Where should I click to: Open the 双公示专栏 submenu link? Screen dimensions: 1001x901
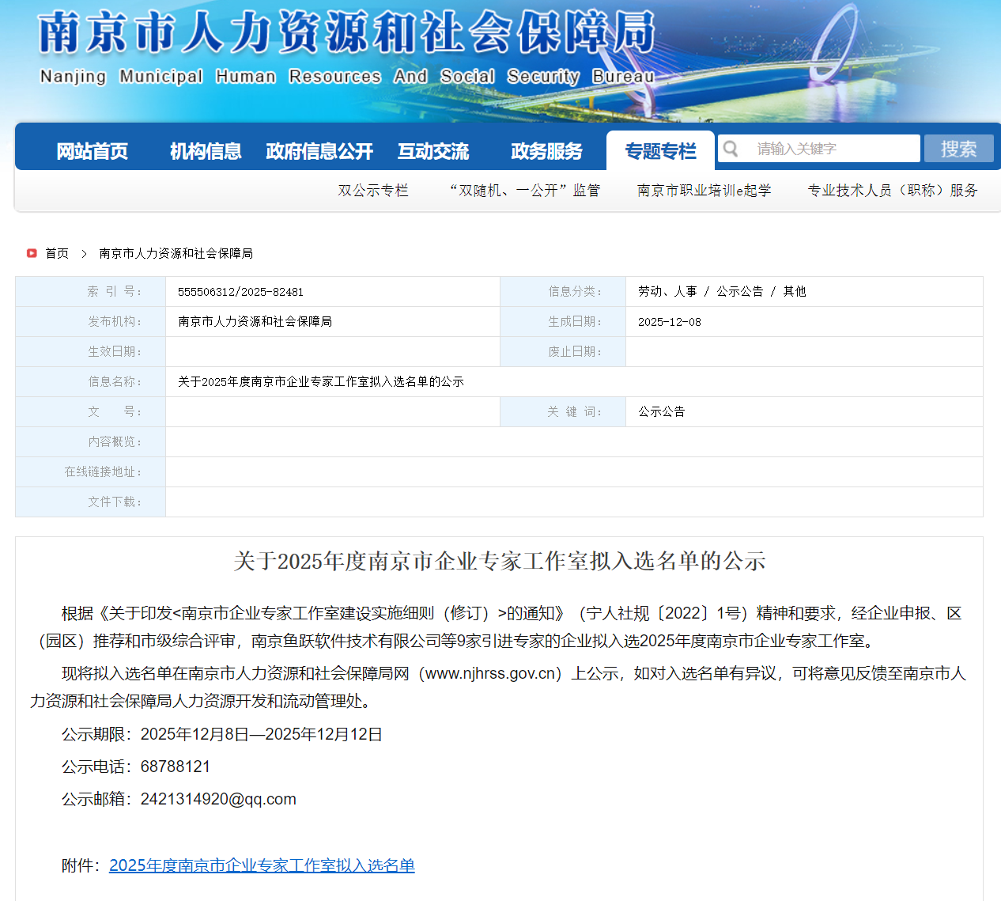[373, 191]
